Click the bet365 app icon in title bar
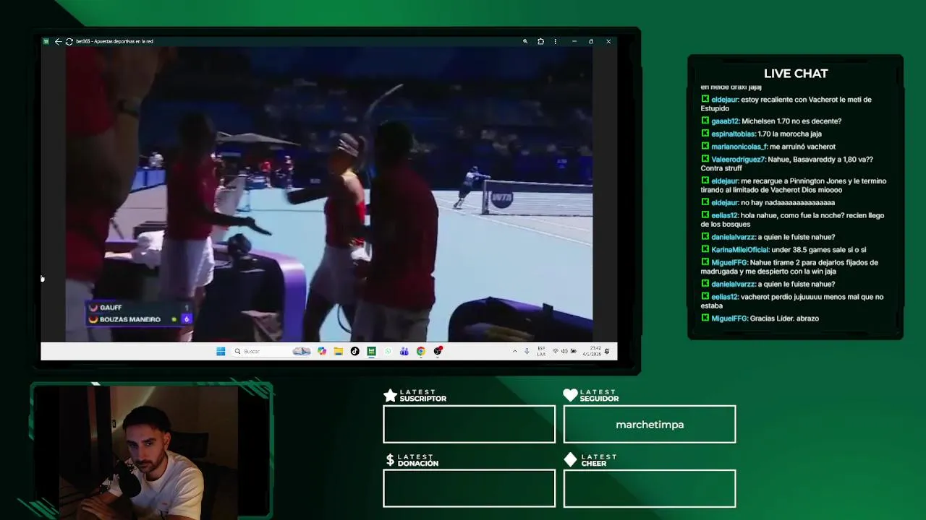926x520 pixels. 46,41
